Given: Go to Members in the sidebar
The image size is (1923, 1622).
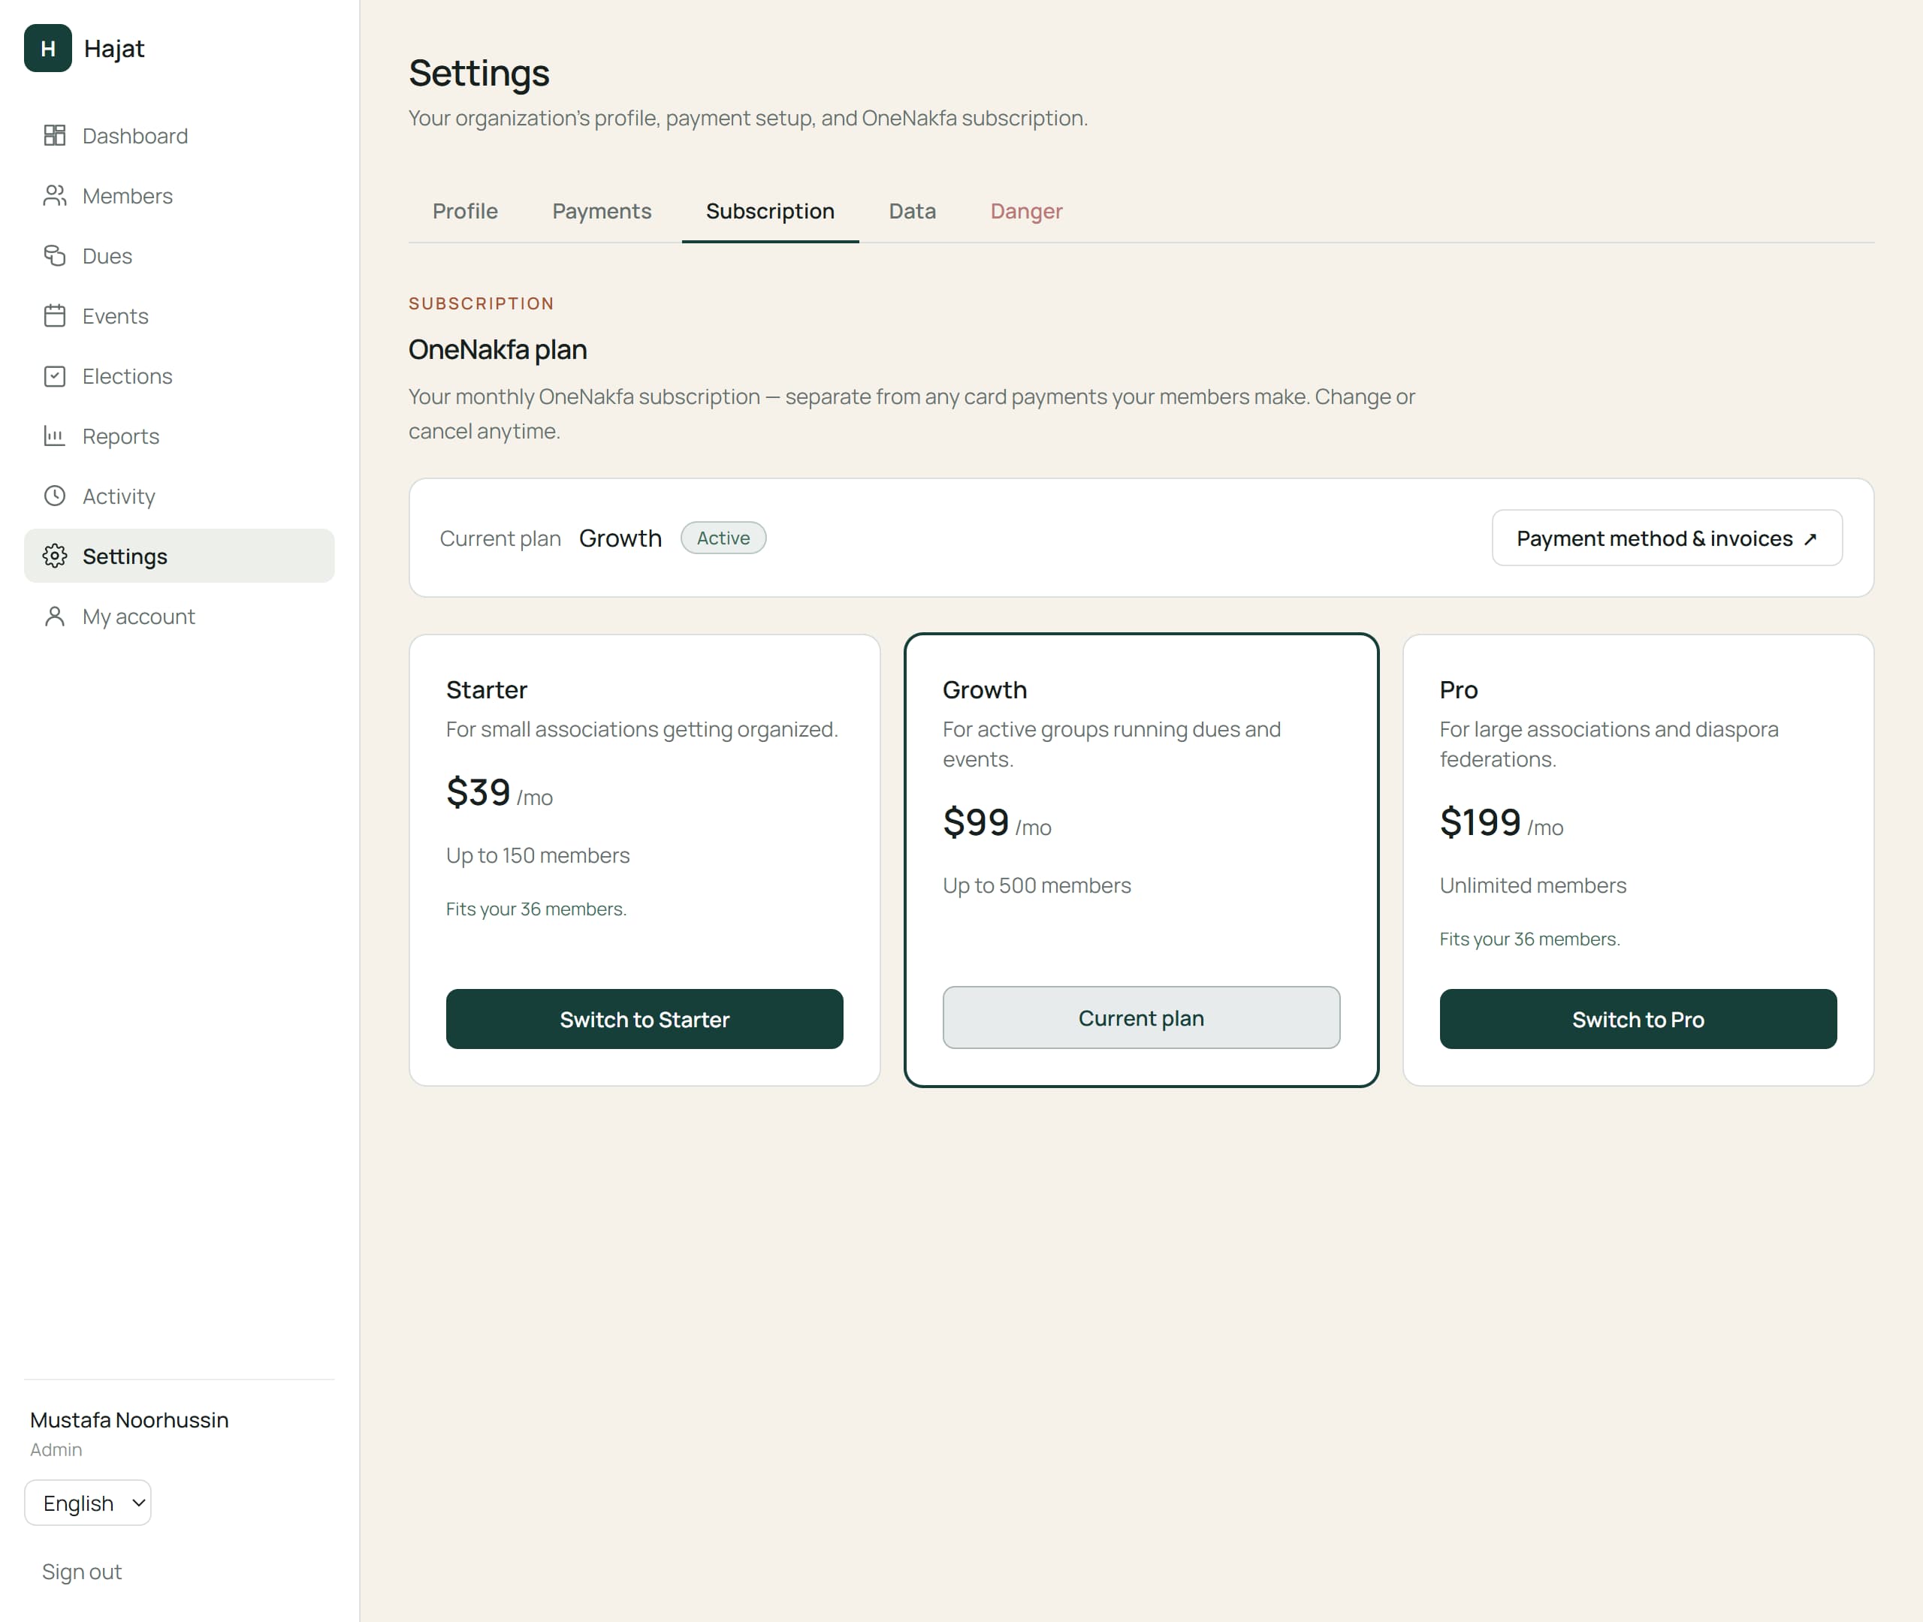Looking at the screenshot, I should point(180,196).
